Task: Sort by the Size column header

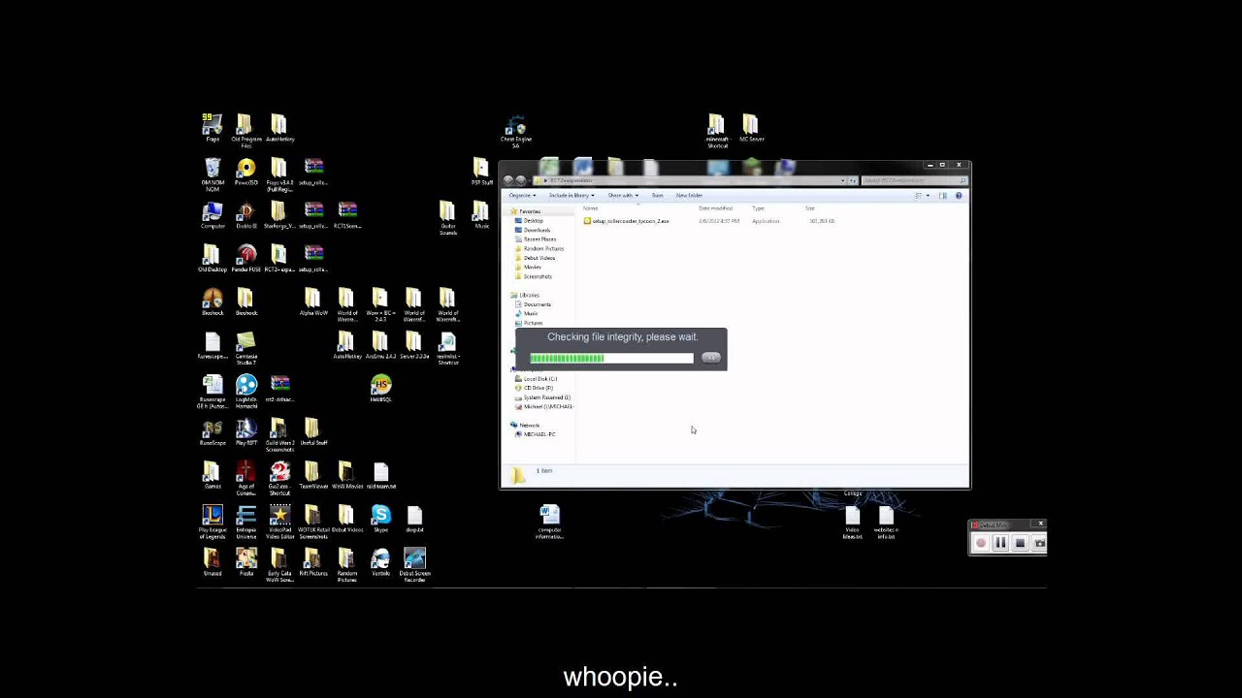Action: coord(809,208)
